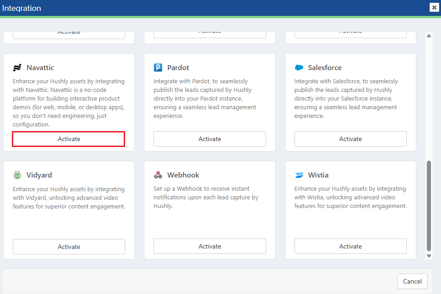Cancel the Integration dialog
Image resolution: width=441 pixels, height=294 pixels.
click(x=412, y=281)
